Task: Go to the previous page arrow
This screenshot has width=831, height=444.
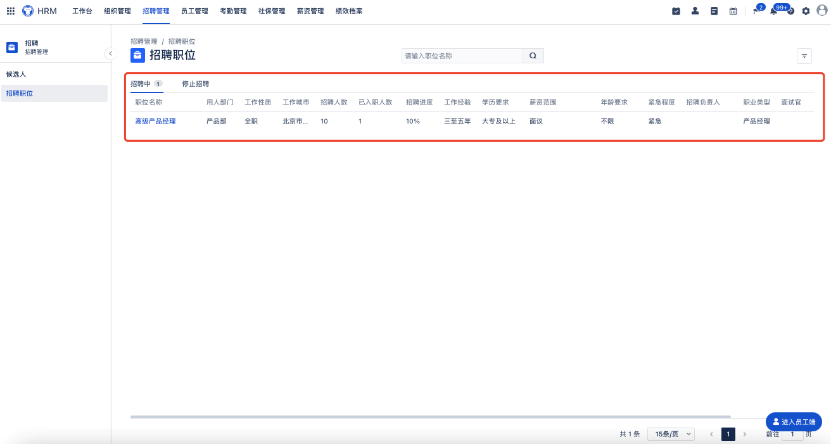Action: [712, 434]
